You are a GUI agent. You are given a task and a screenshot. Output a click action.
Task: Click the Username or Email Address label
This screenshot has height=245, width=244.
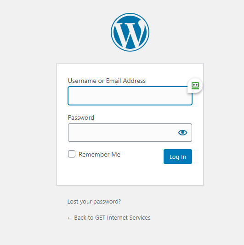pos(107,81)
